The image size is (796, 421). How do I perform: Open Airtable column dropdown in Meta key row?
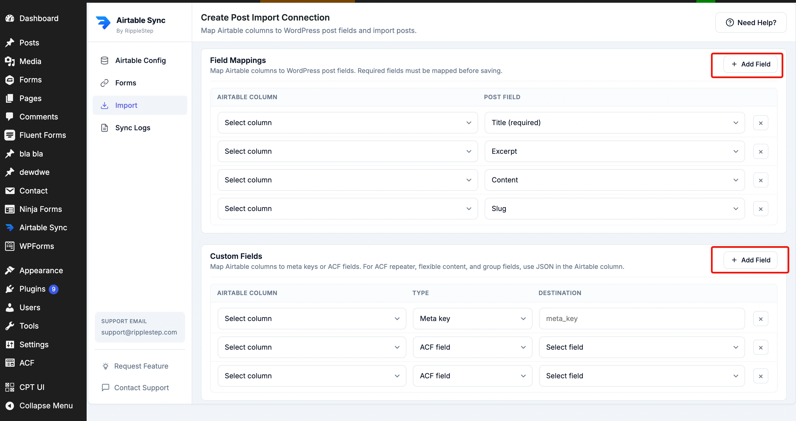(312, 319)
